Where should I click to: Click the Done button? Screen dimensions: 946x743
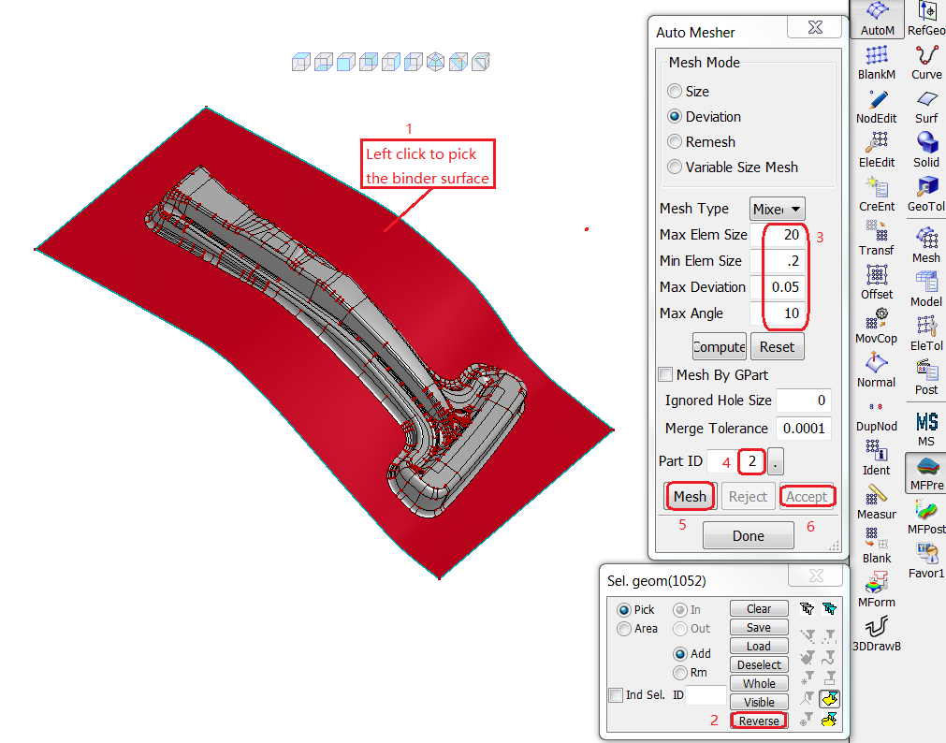[749, 536]
